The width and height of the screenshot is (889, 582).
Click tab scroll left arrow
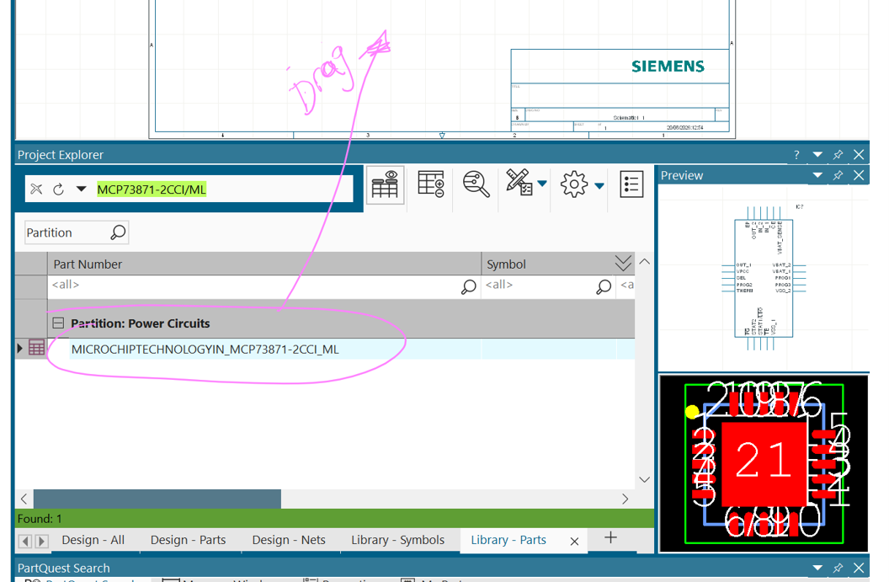click(25, 542)
